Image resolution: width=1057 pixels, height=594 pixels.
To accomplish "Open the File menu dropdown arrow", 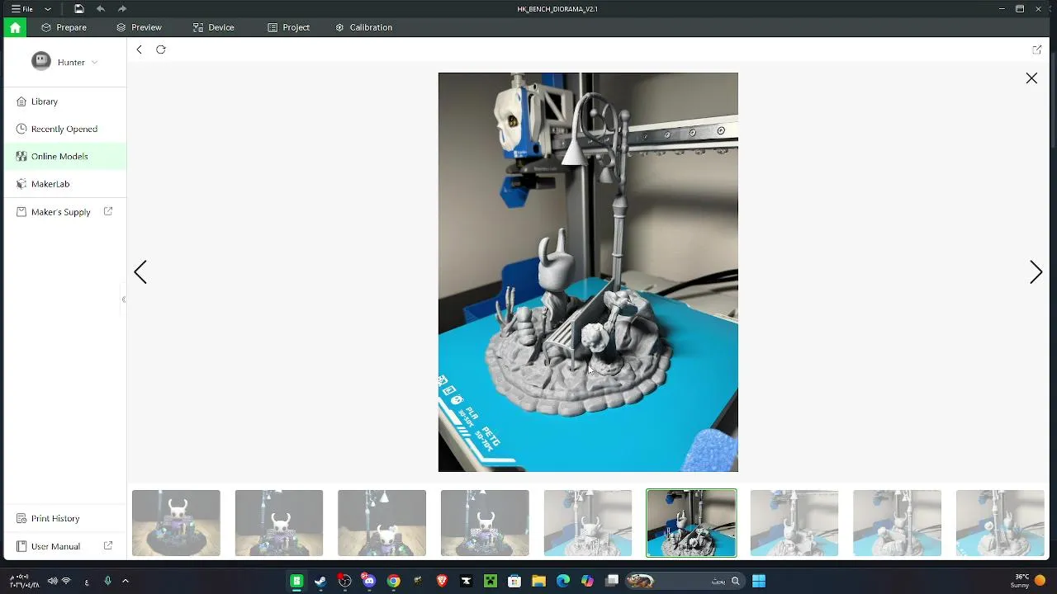I will (48, 9).
